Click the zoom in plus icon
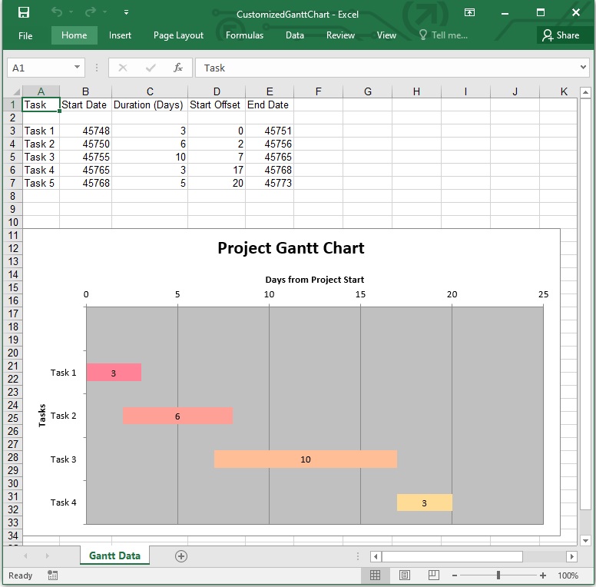This screenshot has height=587, width=596. pos(543,575)
